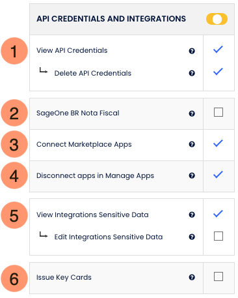The height and width of the screenshot is (298, 238).
Task: Disable Connect Marketplace Apps checkmark
Action: (x=218, y=143)
